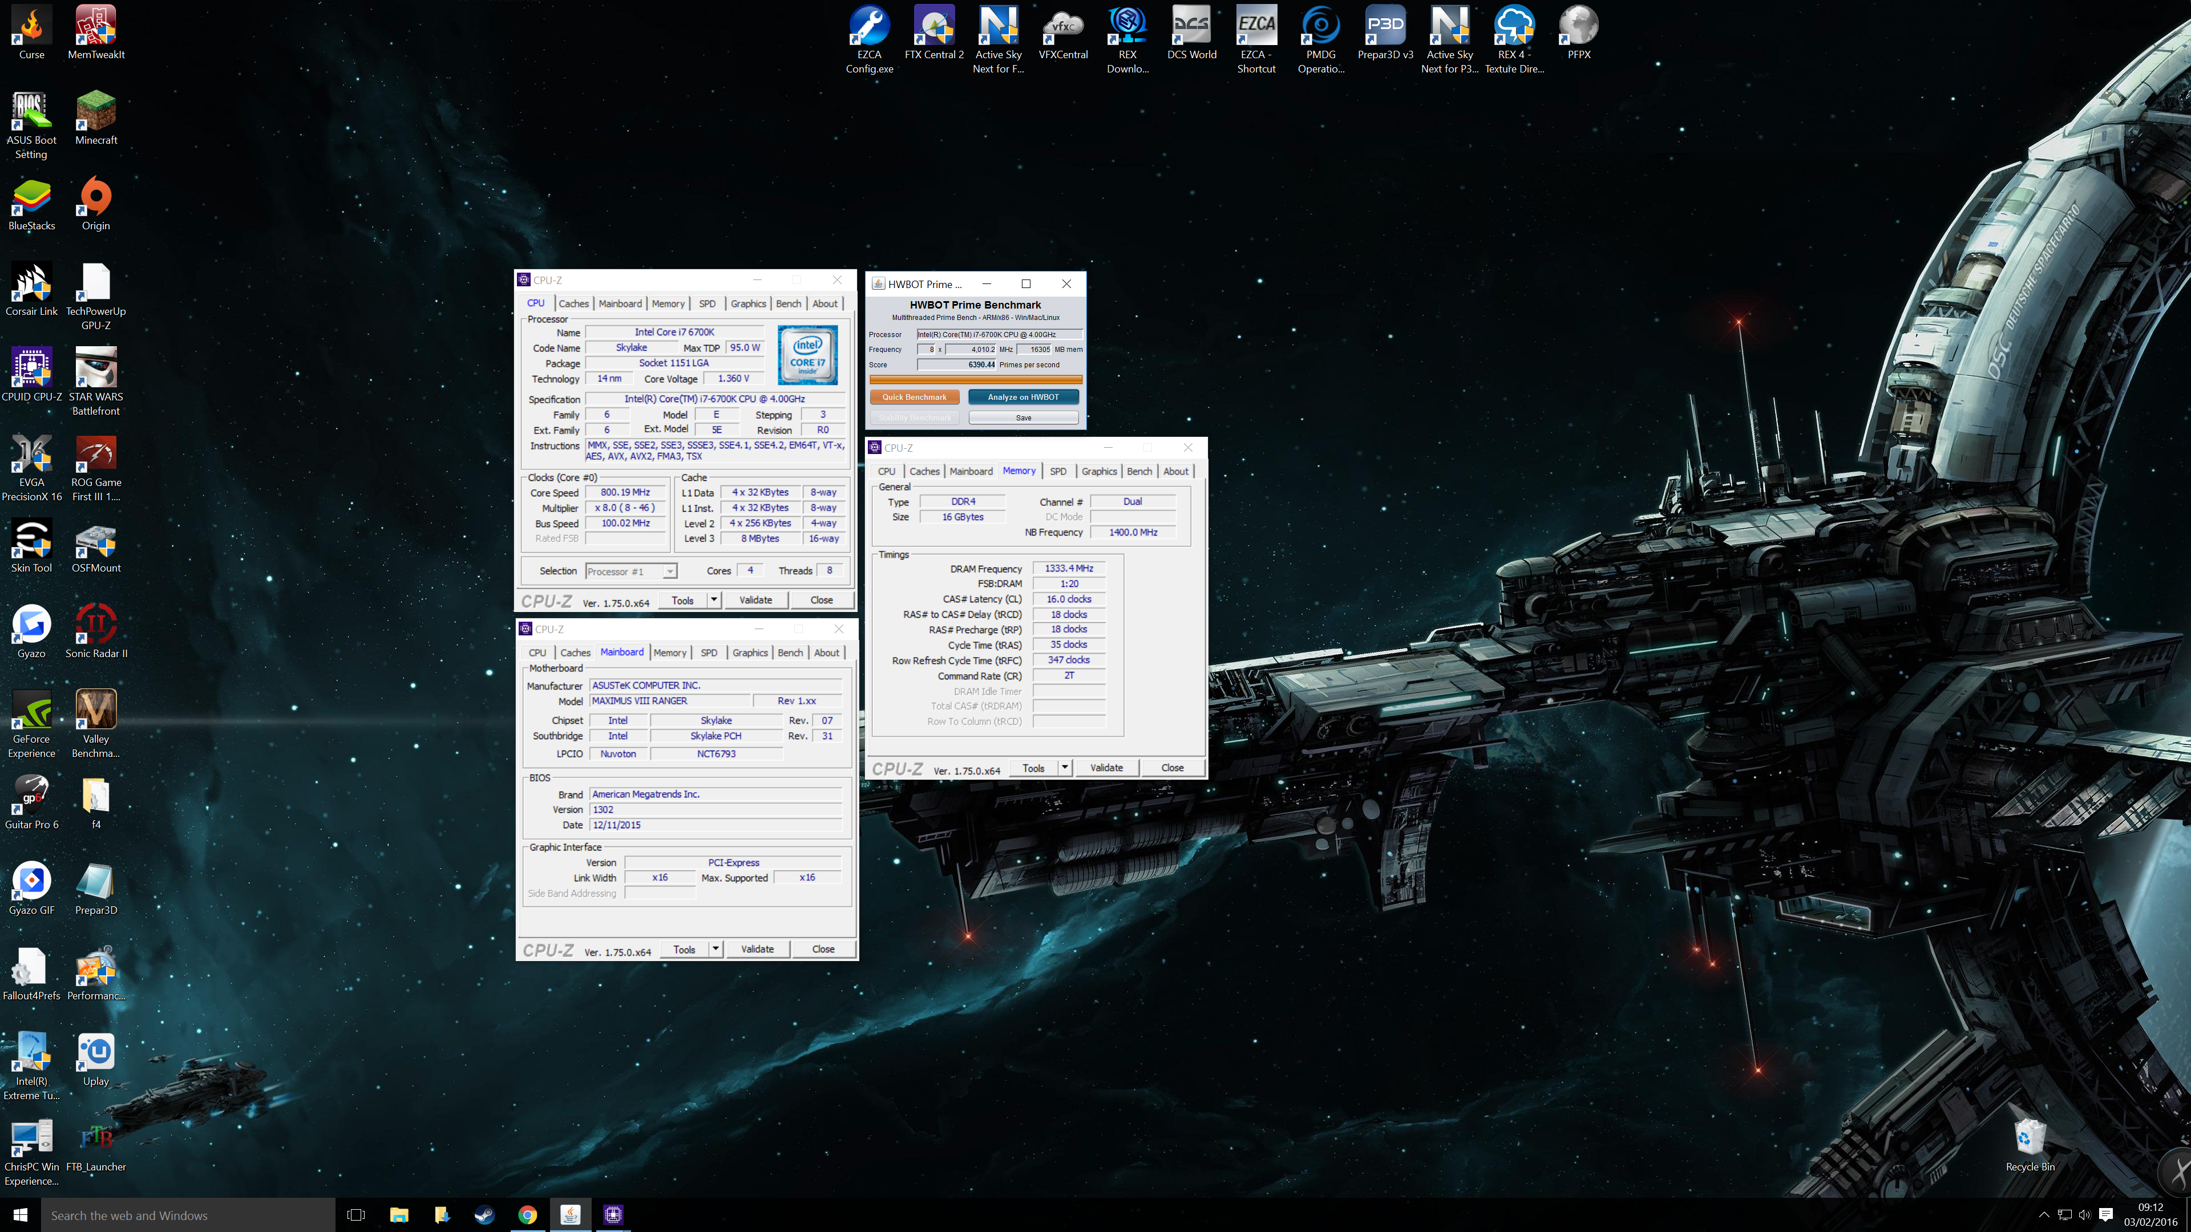Open CPUID CPU-Z desktop shortcut
2191x1232 pixels.
pyautogui.click(x=31, y=375)
